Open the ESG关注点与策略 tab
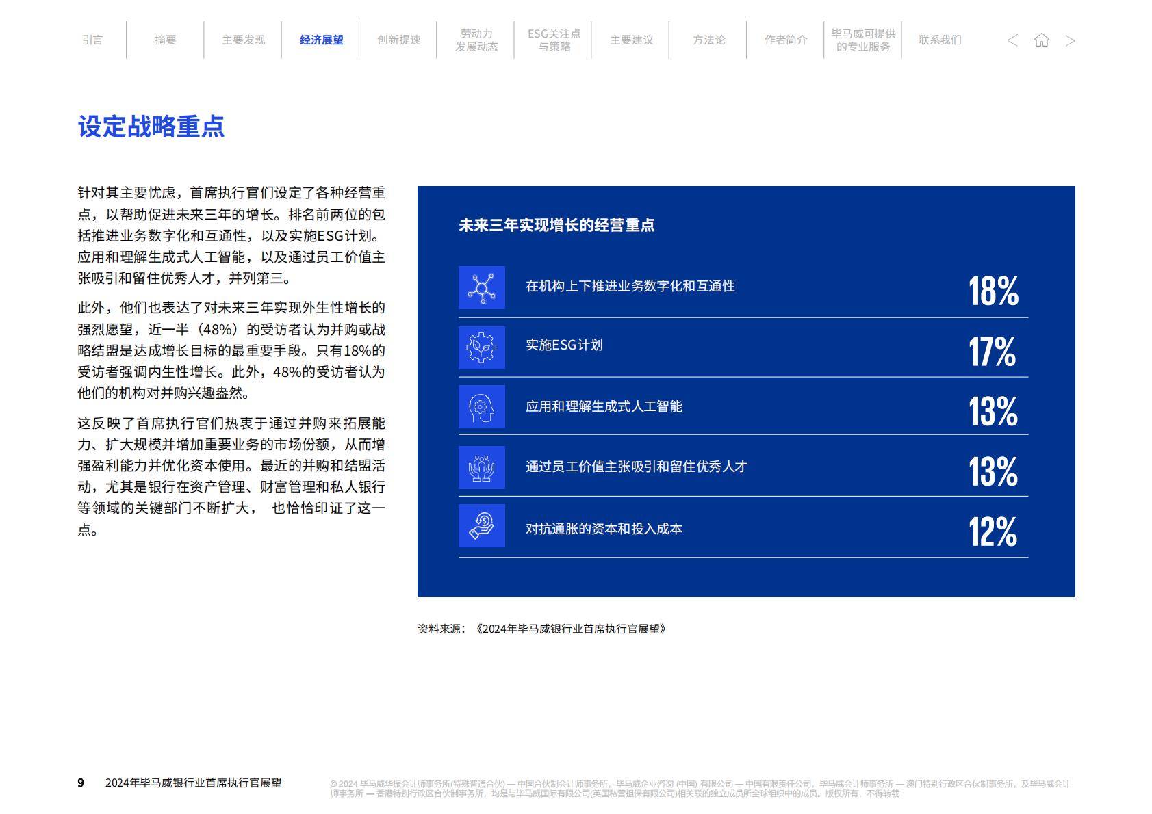 554,40
